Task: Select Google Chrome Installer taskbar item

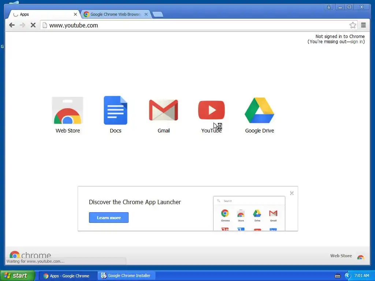Action: click(126, 276)
